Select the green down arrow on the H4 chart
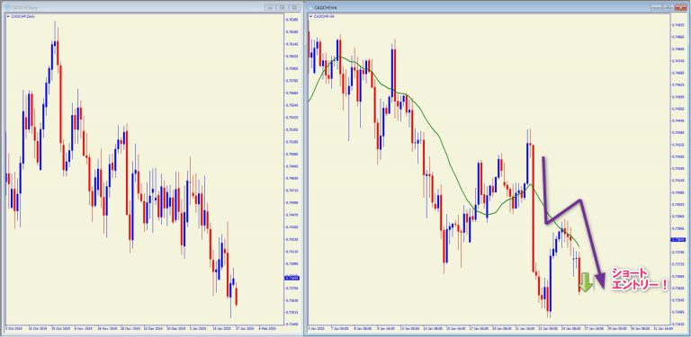The width and height of the screenshot is (691, 337). (x=586, y=282)
